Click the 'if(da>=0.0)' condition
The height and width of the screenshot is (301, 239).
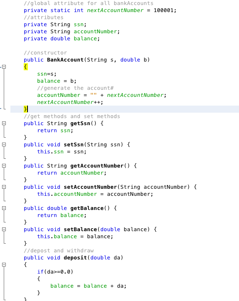[x=55, y=272]
